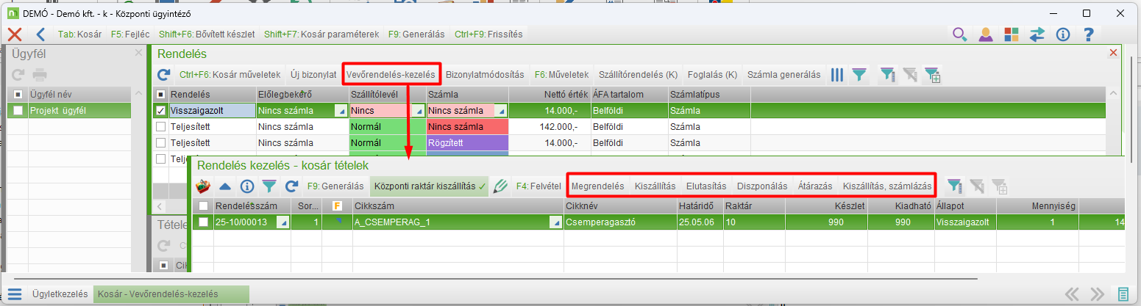Viewport: 1141px width, 306px height.
Task: Click the double right chevron at bottom right
Action: coord(1098,294)
